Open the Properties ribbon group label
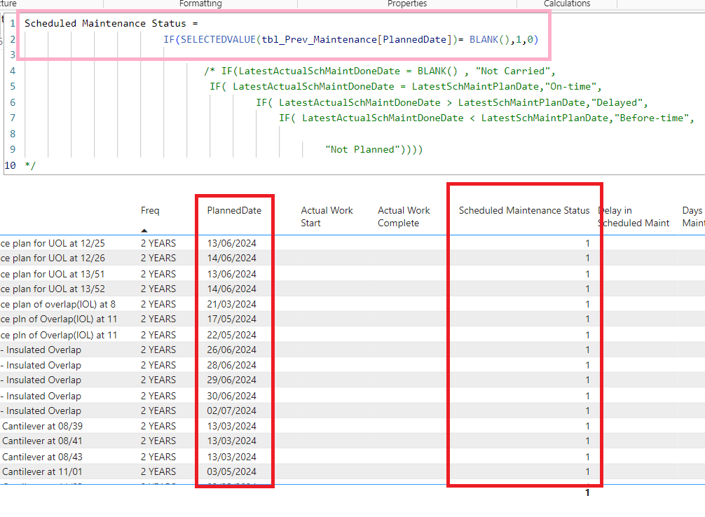This screenshot has height=517, width=705. 407,4
